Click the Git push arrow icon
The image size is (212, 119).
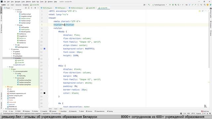tap(195, 5)
